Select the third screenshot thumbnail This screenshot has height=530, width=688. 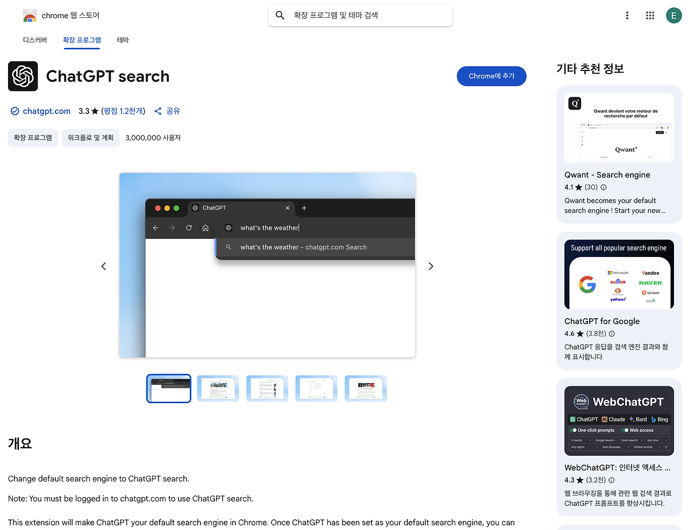pyautogui.click(x=267, y=389)
